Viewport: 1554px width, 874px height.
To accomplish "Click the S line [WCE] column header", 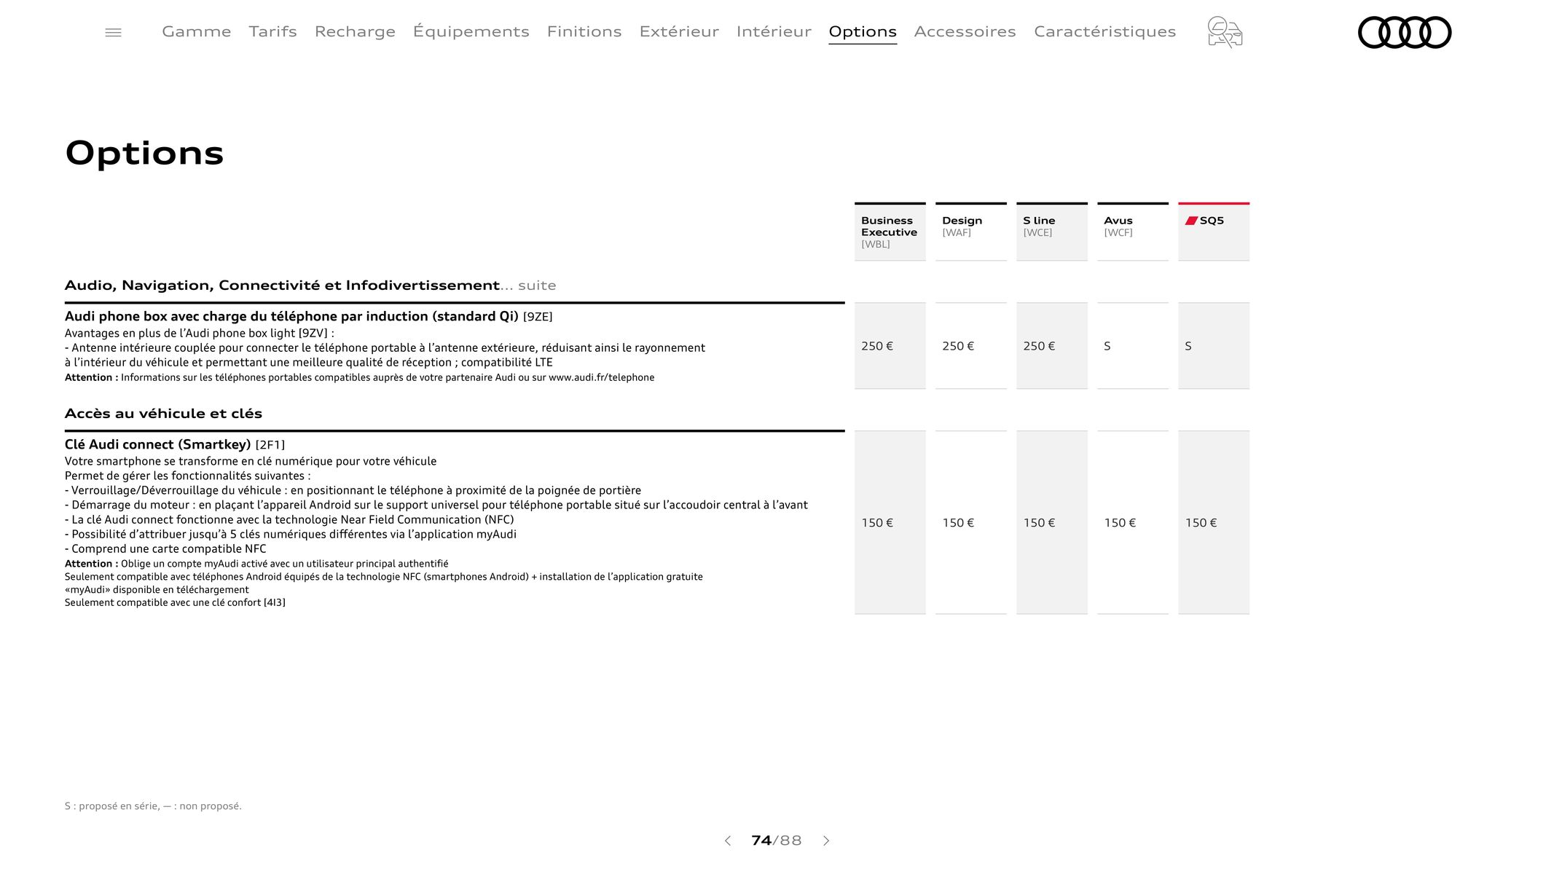I will tap(1051, 232).
